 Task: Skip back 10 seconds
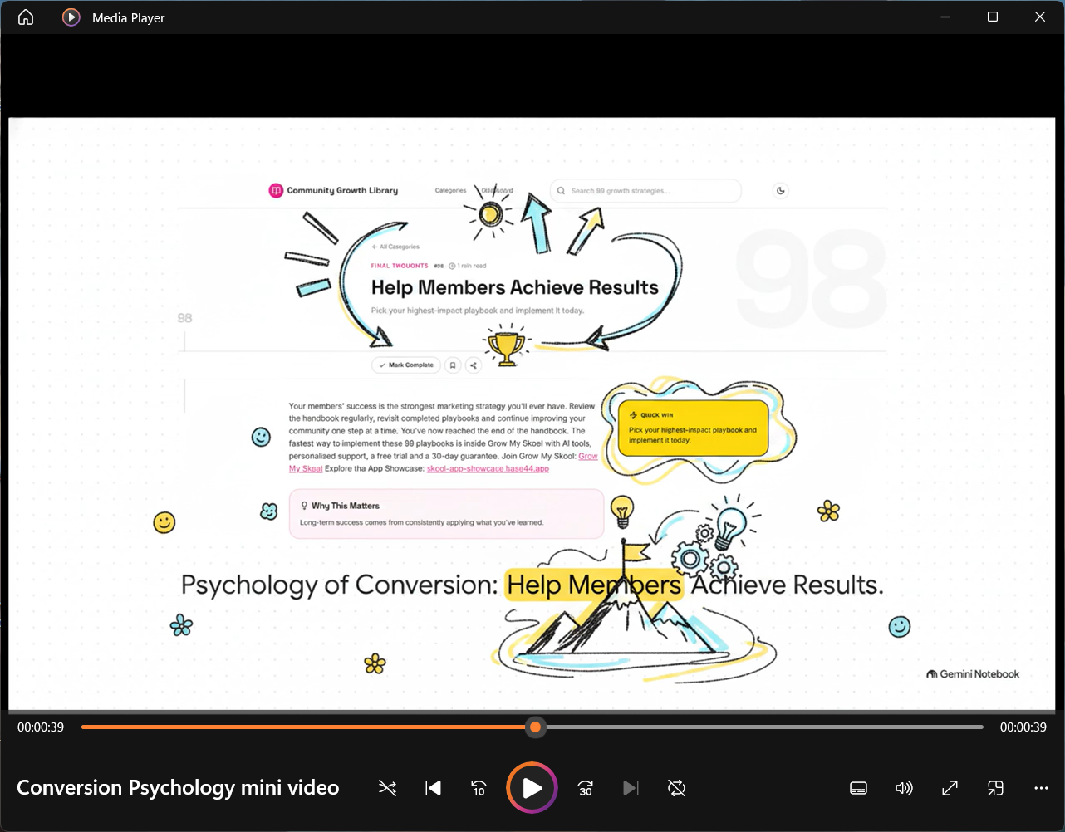[x=479, y=788]
